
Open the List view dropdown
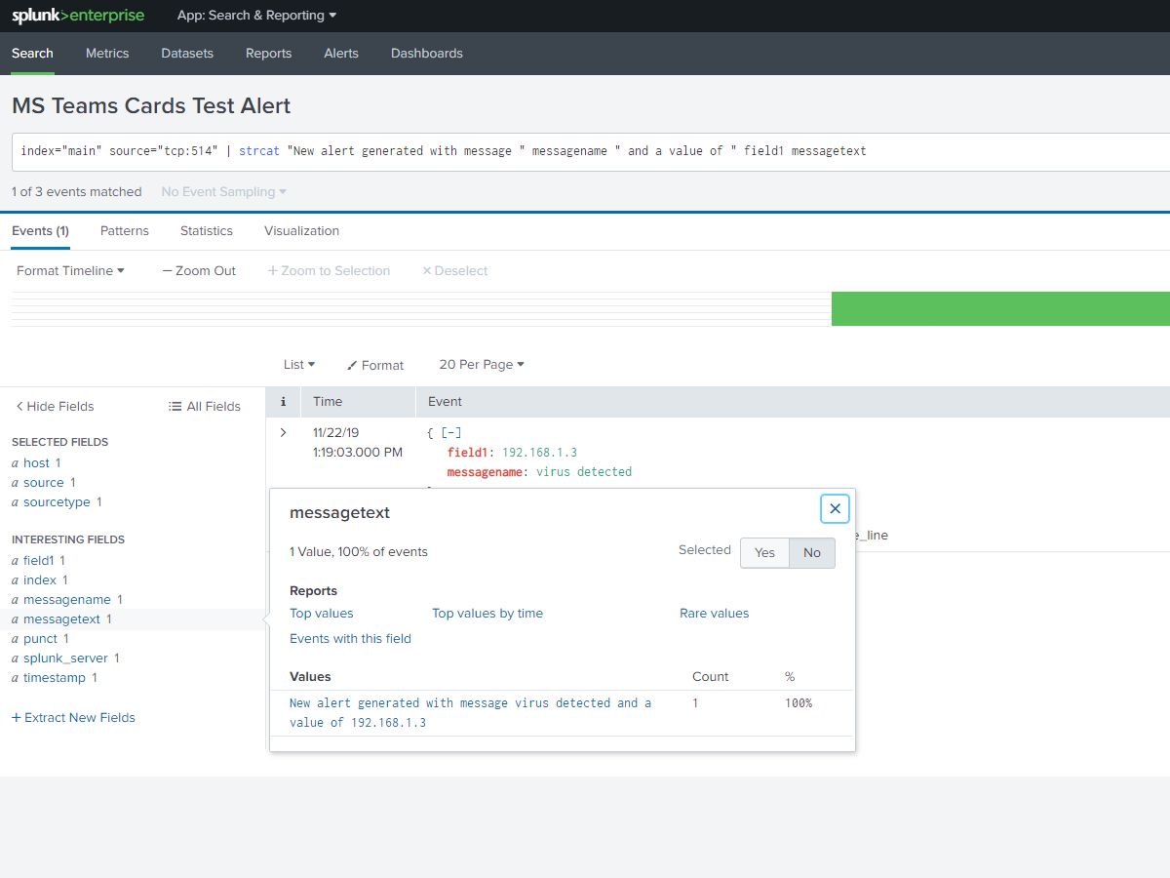click(299, 365)
